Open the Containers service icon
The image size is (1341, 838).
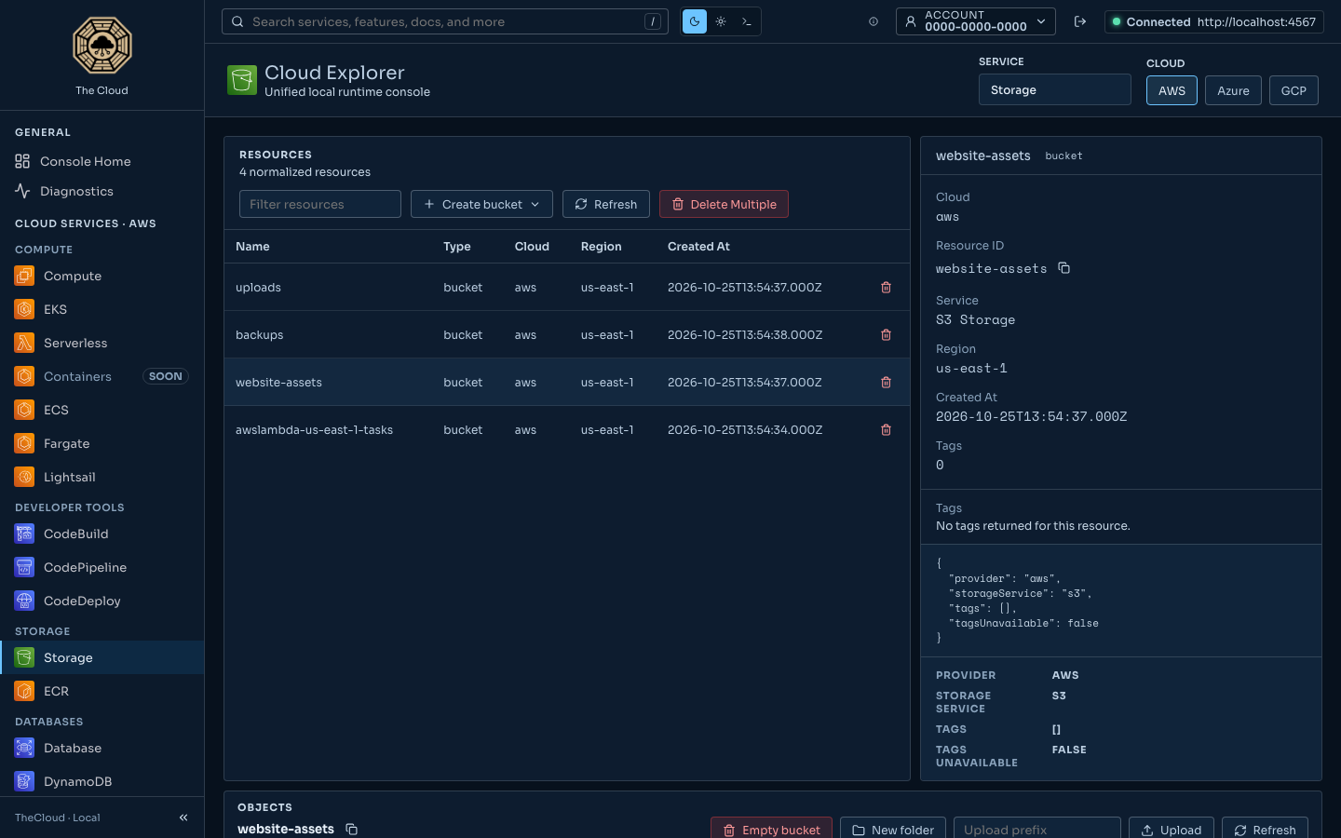coord(24,376)
